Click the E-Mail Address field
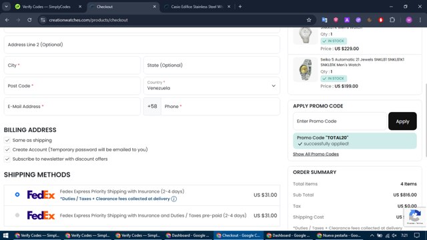 pyautogui.click(x=72, y=107)
